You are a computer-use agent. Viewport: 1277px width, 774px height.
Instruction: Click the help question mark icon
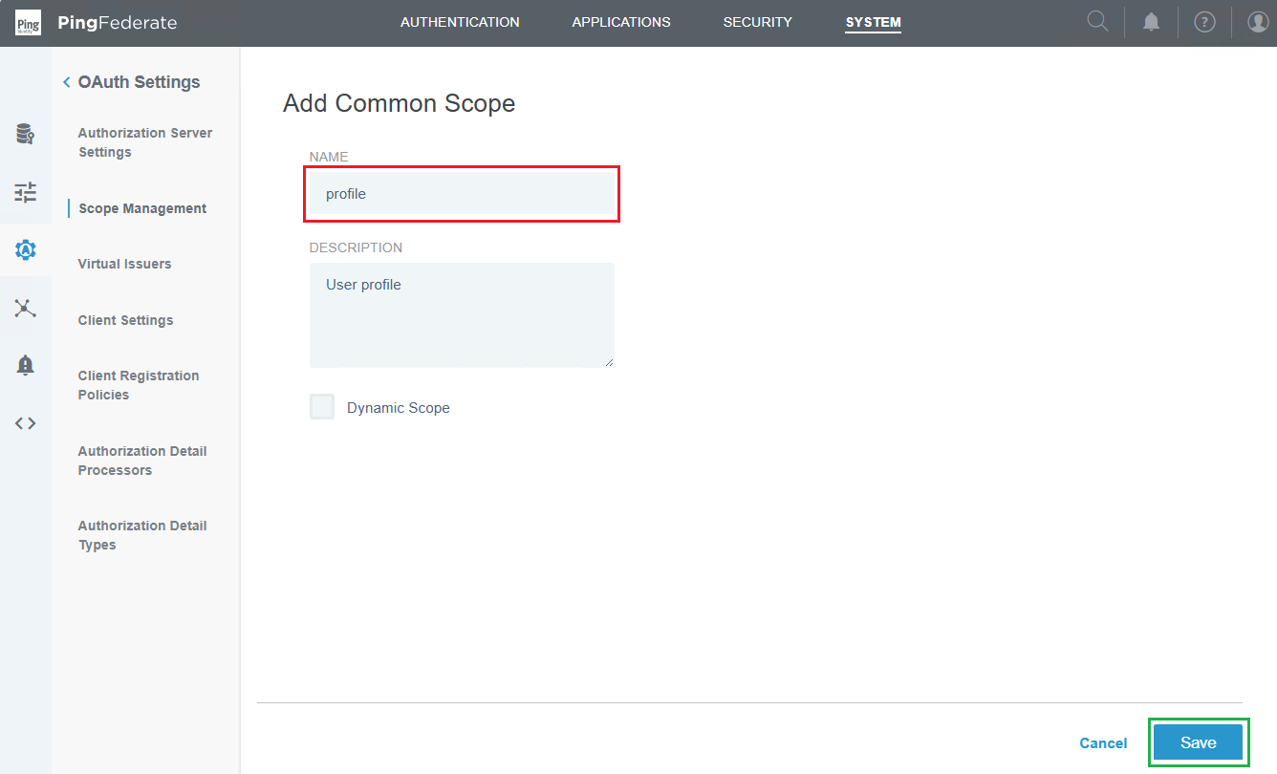tap(1205, 22)
